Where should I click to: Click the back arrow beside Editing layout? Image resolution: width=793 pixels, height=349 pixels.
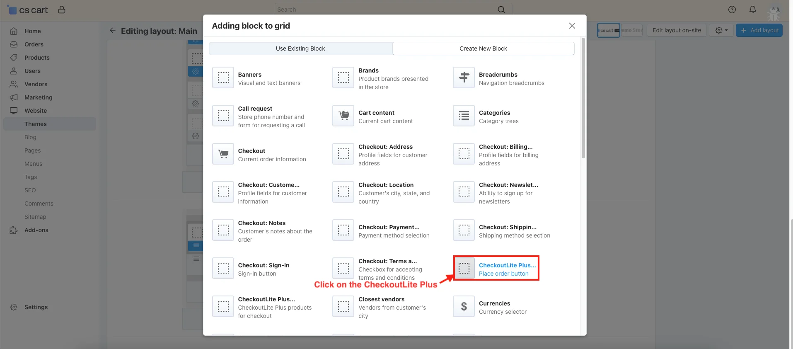pyautogui.click(x=112, y=30)
